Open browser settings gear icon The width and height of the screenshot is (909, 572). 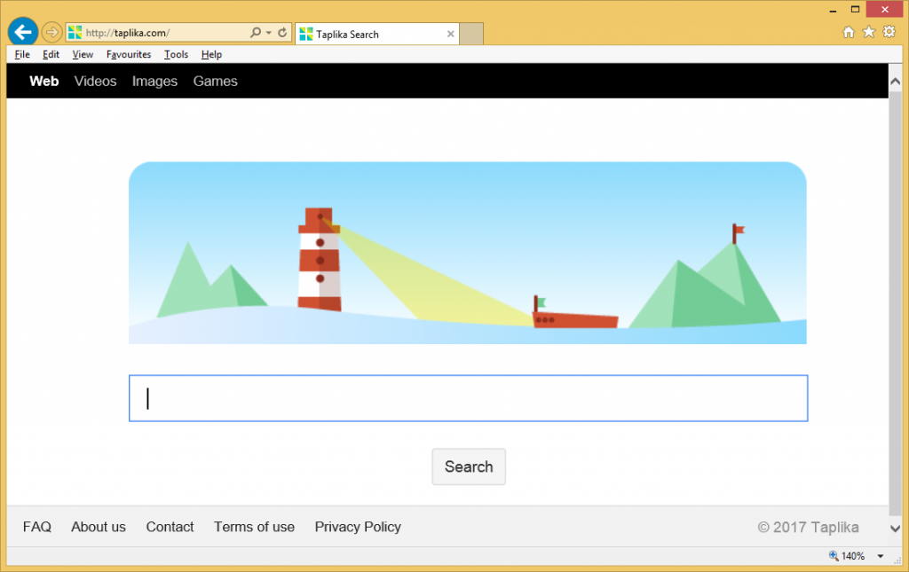coord(889,33)
